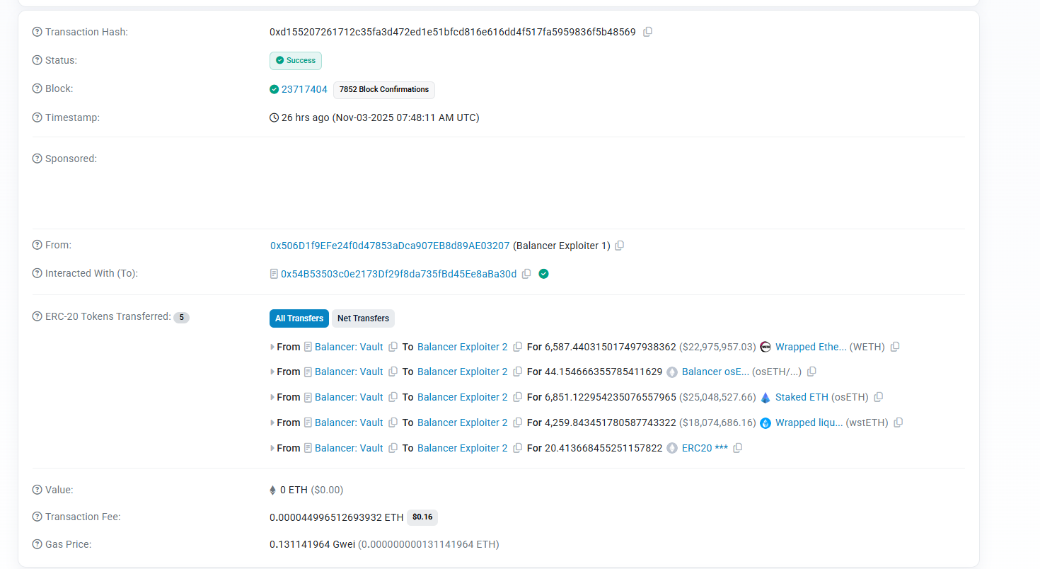Screen dimensions: 1040x569
Task: Open the ERC20 *** token page
Action: [x=705, y=448]
